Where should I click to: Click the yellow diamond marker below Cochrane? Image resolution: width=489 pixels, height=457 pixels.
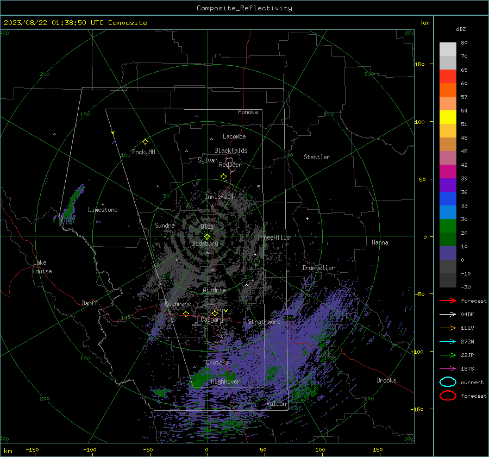[x=186, y=314]
